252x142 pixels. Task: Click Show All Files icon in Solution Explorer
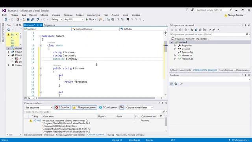pyautogui.click(x=204, y=30)
